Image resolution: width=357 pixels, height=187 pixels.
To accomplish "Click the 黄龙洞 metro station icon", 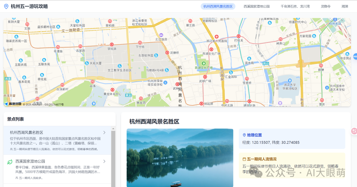I will coord(141,98).
